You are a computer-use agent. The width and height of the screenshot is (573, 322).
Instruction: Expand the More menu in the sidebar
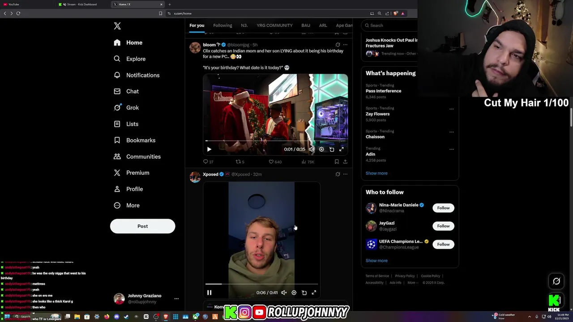(126, 205)
